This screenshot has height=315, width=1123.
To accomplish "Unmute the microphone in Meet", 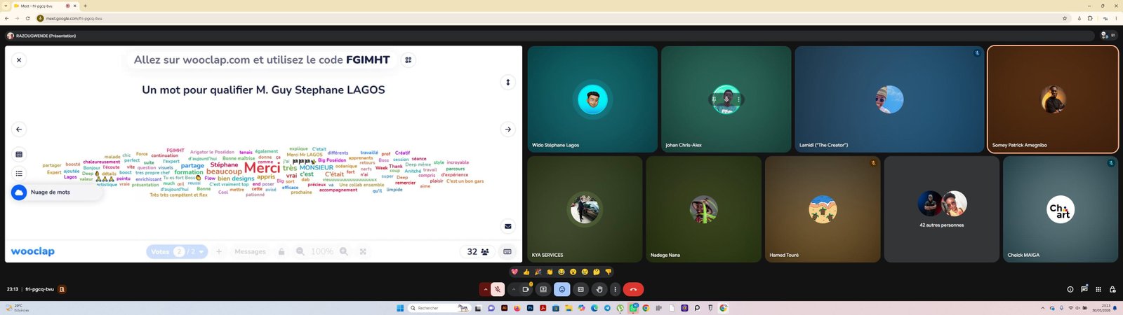I will [498, 289].
